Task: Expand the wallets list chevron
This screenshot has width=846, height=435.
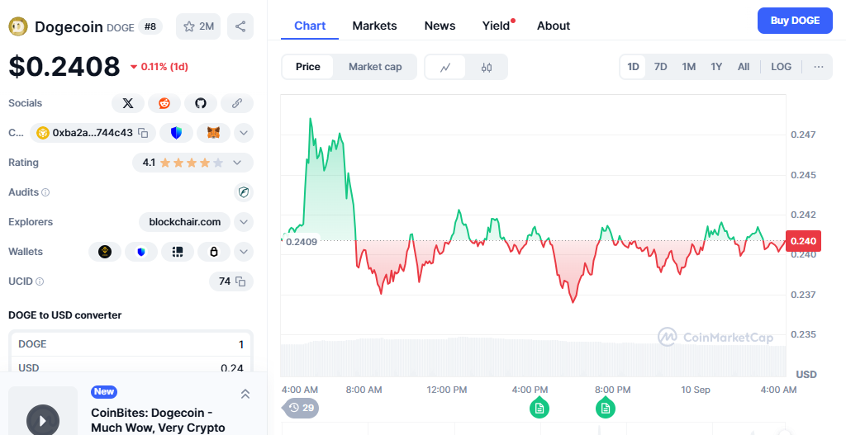Action: [x=244, y=252]
